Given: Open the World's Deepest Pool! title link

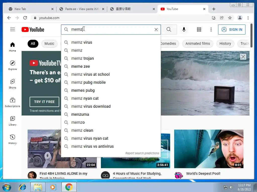Looking at the screenshot, I should click(203, 173).
